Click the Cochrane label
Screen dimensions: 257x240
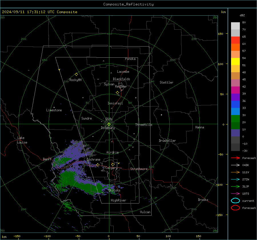[93, 160]
